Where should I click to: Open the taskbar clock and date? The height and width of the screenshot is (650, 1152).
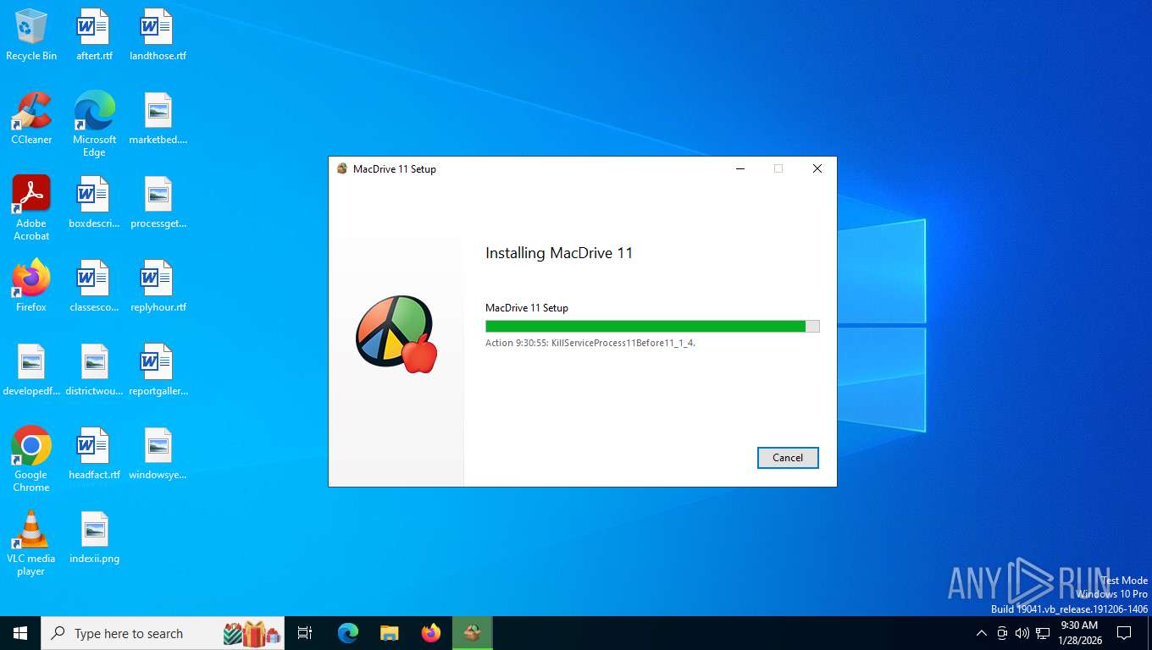[1079, 633]
